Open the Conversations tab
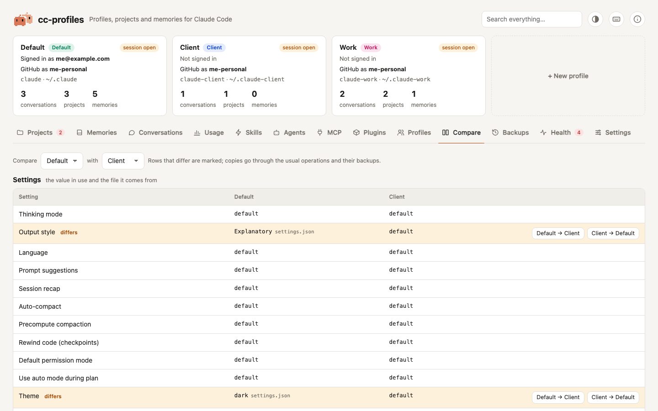Image resolution: width=658 pixels, height=411 pixels. click(155, 132)
